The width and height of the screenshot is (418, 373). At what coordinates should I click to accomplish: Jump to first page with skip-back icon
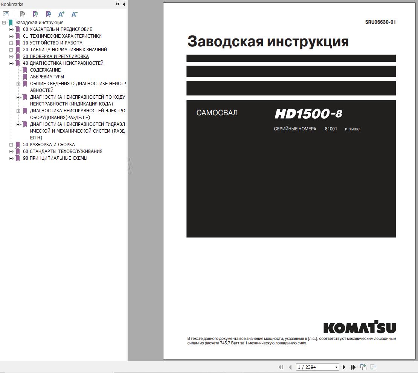click(280, 367)
